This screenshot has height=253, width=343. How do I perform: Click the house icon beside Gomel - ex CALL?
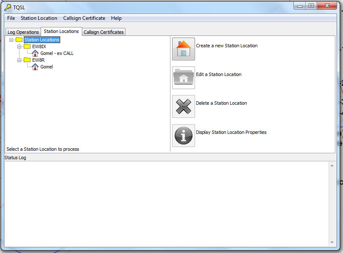pyautogui.click(x=35, y=53)
